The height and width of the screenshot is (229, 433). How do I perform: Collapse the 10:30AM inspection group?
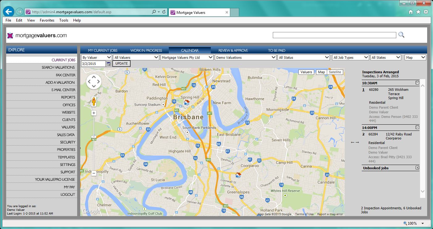point(417,83)
